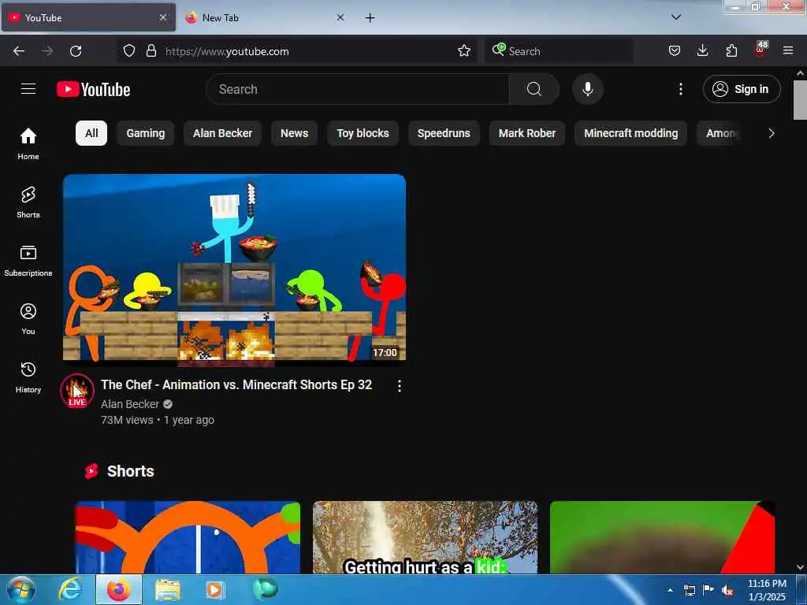The height and width of the screenshot is (605, 807).
Task: View site security lock information
Action: click(151, 51)
